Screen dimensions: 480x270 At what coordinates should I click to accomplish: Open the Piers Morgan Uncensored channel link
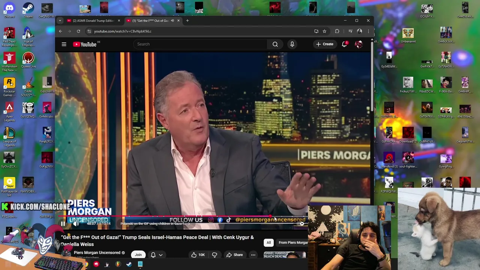point(97,253)
